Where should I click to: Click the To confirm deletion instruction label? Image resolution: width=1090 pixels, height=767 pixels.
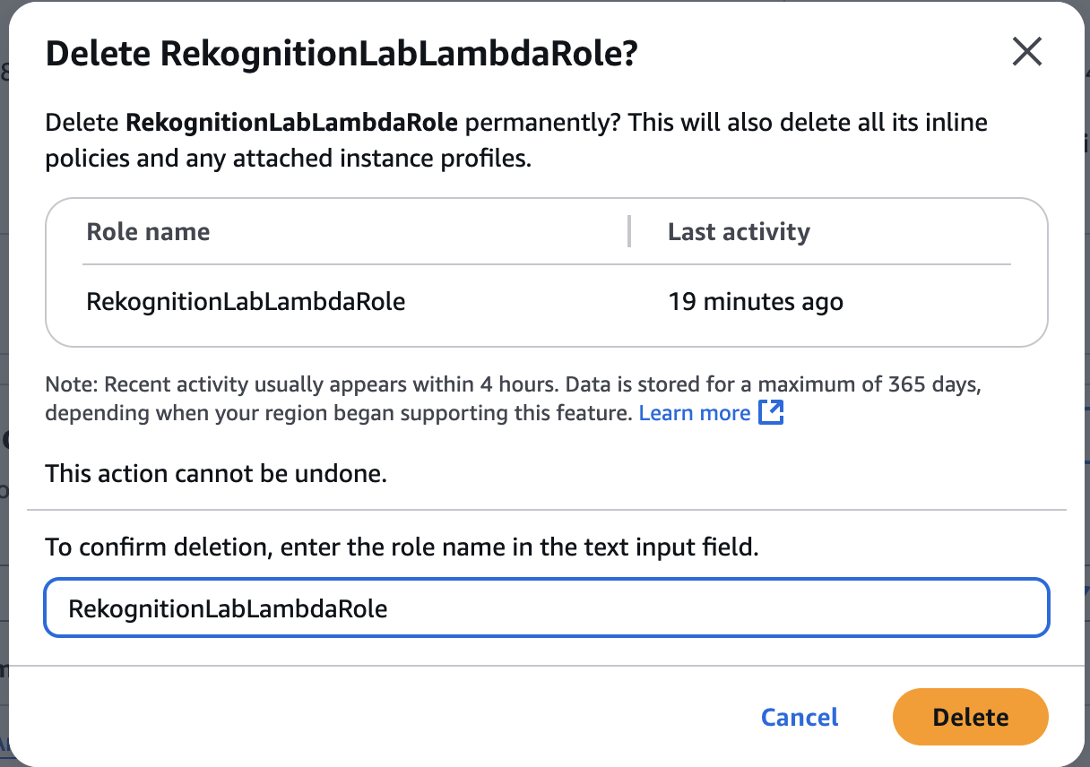[402, 547]
